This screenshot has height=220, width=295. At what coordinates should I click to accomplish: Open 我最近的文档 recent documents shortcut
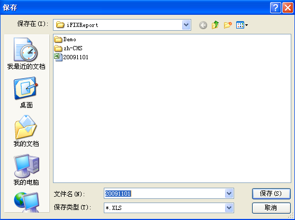coord(26,54)
